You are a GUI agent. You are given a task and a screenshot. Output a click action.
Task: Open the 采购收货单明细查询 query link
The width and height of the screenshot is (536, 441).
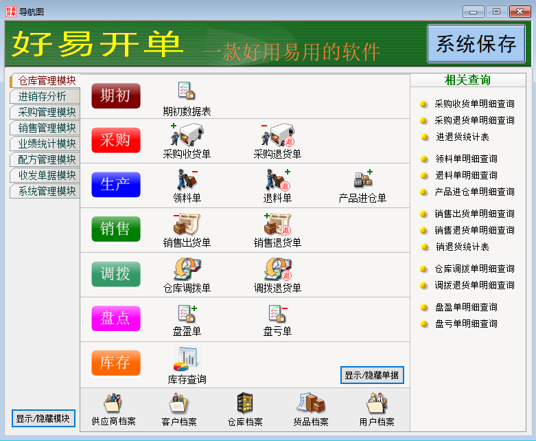(474, 104)
